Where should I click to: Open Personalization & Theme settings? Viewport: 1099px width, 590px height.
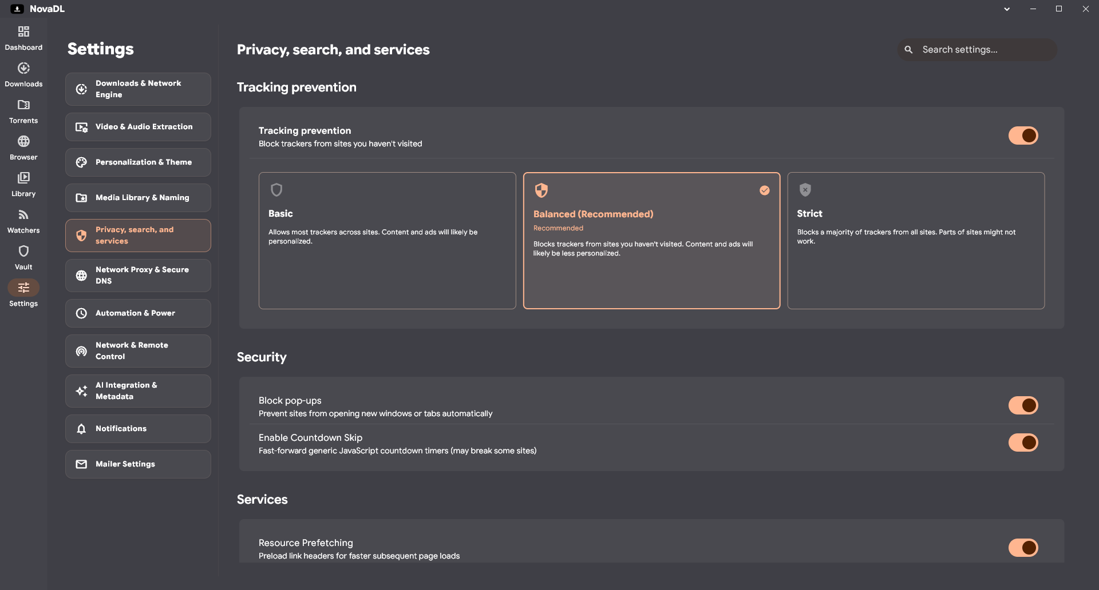pyautogui.click(x=138, y=162)
